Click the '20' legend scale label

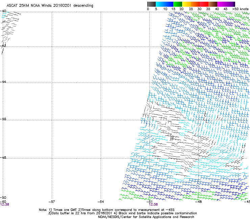(x=181, y=9)
